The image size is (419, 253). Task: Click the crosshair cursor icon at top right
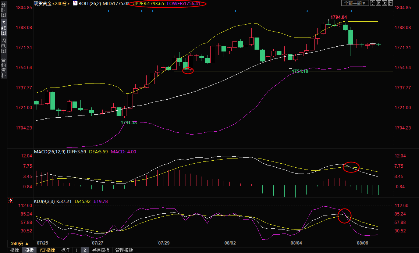pyautogui.click(x=372, y=3)
